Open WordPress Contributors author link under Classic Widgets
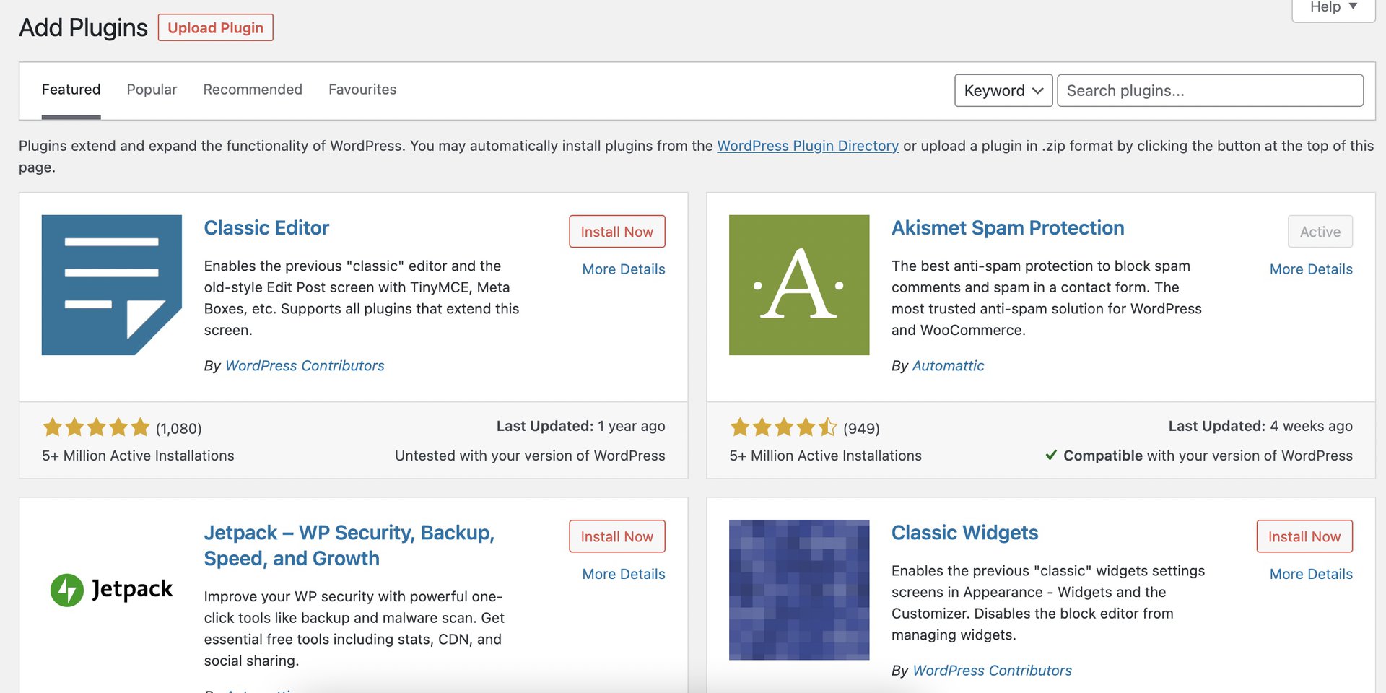The height and width of the screenshot is (693, 1386). 992,670
